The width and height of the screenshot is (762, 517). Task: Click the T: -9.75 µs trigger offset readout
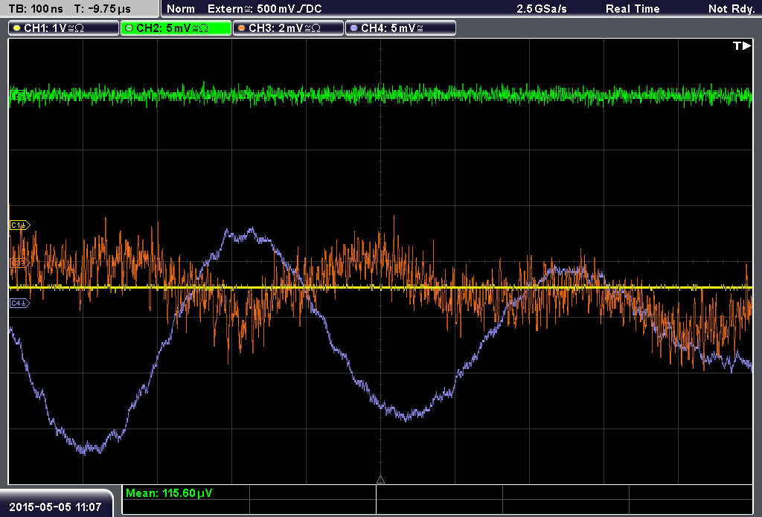102,9
